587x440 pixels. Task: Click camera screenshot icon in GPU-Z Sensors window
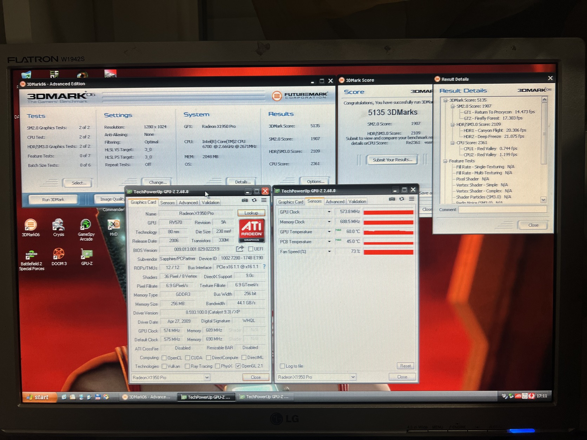click(392, 199)
